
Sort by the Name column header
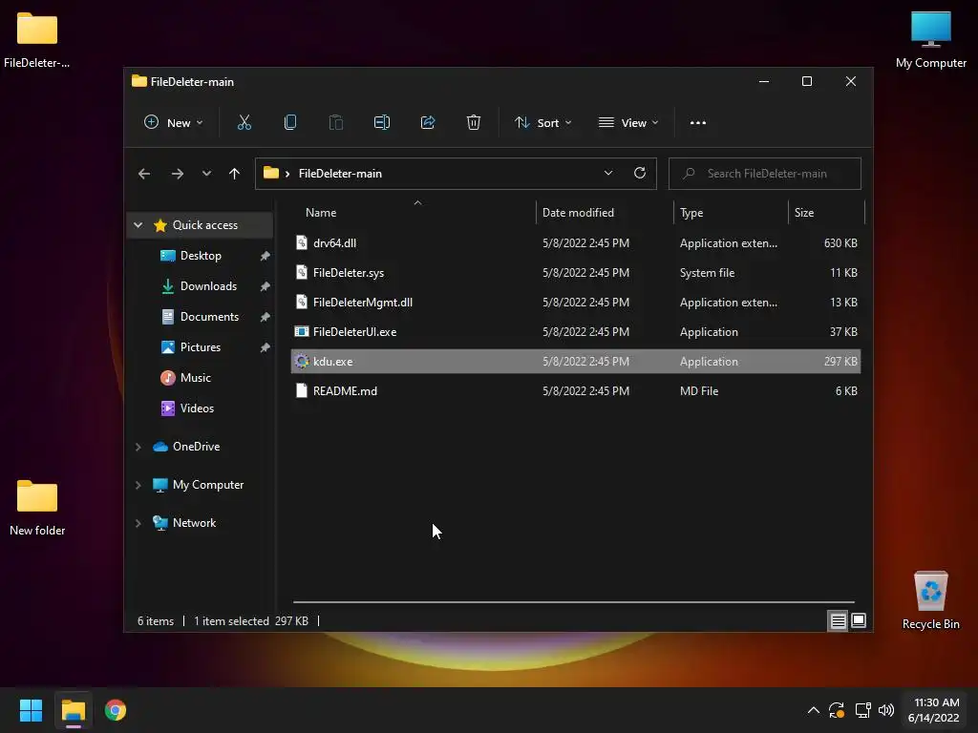click(x=321, y=213)
